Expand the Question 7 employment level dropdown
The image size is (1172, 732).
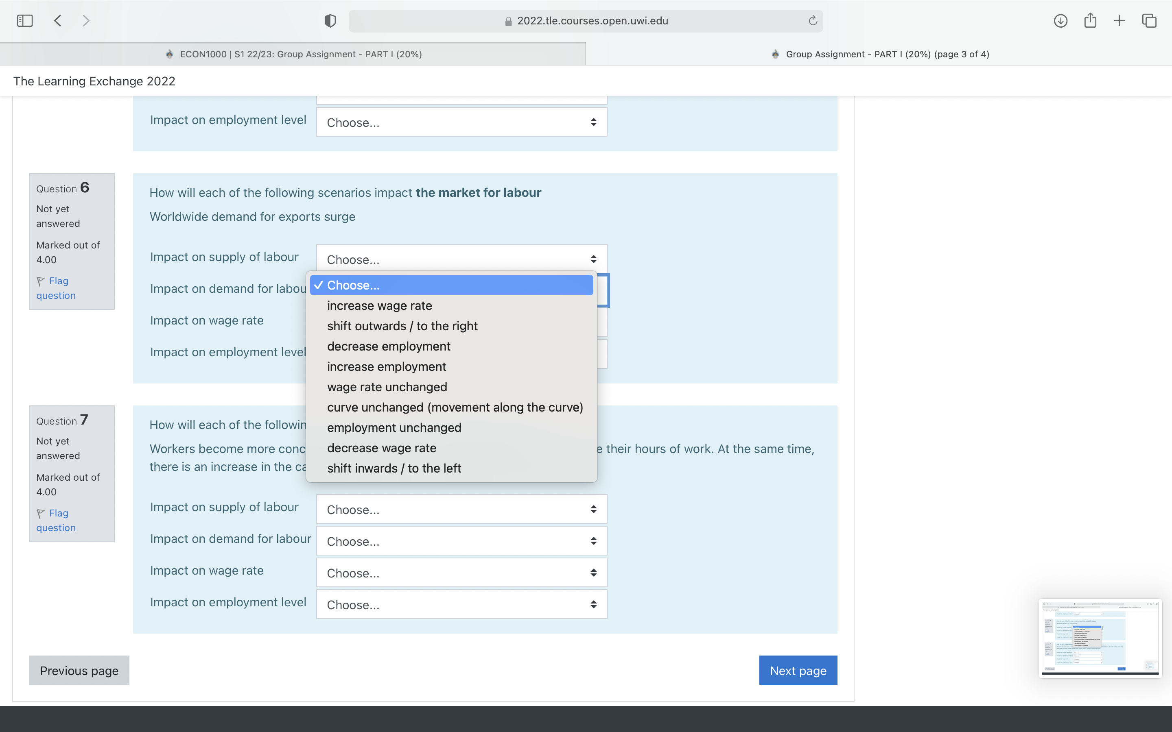[461, 604]
